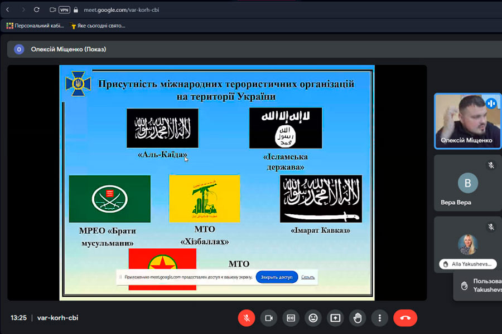
Task: Click the «Аль-Каїда» caption text
Action: point(162,155)
